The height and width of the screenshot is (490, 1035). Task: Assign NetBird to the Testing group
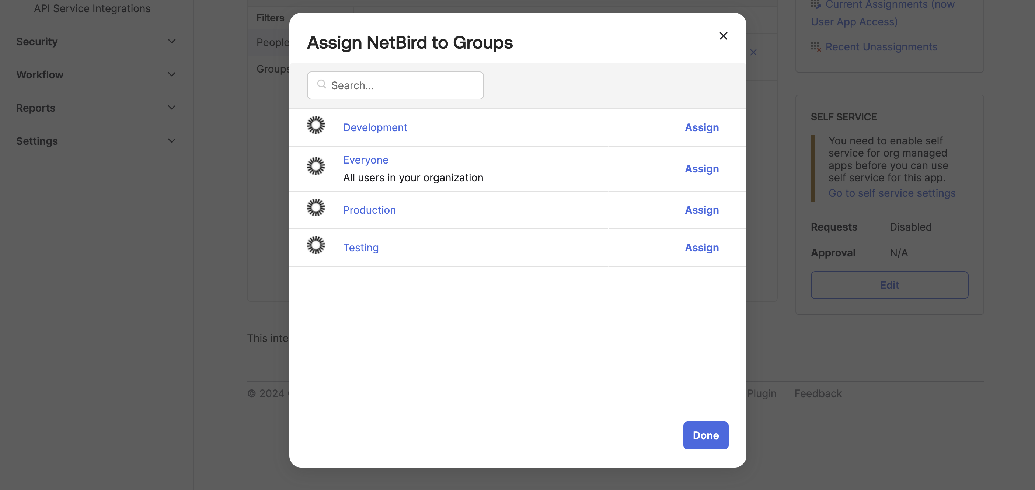point(702,247)
